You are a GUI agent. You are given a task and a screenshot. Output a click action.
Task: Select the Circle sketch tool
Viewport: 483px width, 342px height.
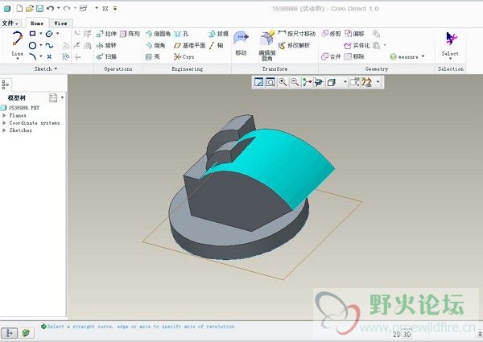[32, 46]
